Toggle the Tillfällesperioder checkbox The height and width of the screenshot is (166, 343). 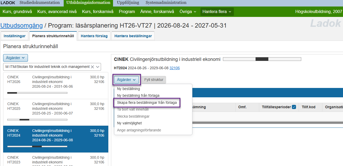[294, 107]
